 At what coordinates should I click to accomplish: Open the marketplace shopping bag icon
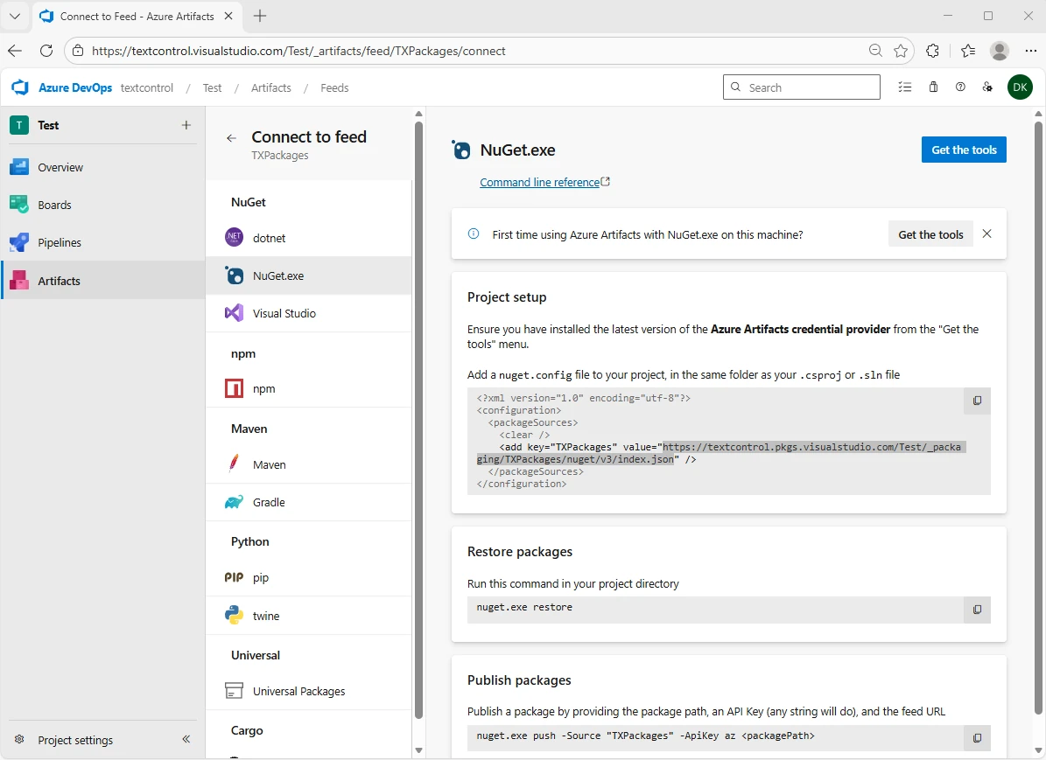point(933,87)
